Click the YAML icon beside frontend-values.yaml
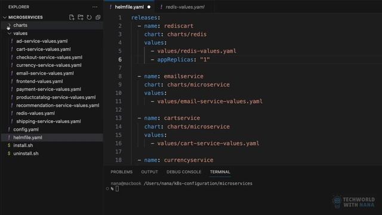Screen dimensions: 382x215 point(12,81)
